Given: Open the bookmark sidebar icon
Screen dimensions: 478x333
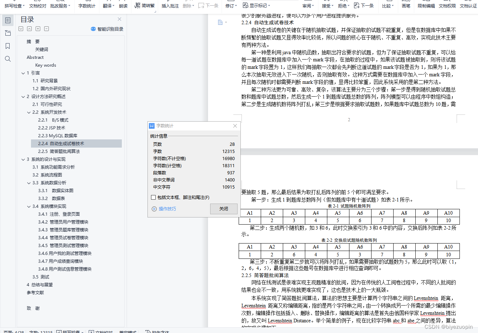Looking at the screenshot, I should (8, 46).
